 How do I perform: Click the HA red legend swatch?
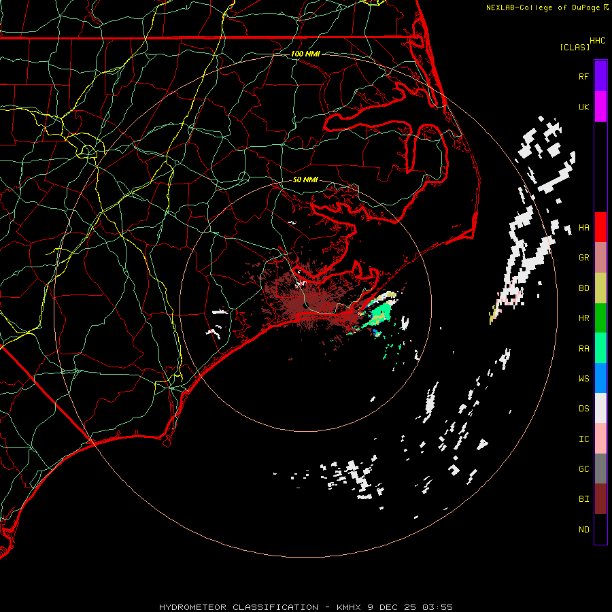pyautogui.click(x=600, y=227)
